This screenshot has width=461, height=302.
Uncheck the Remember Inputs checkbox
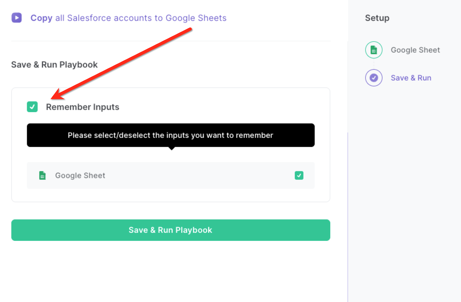[x=32, y=107]
